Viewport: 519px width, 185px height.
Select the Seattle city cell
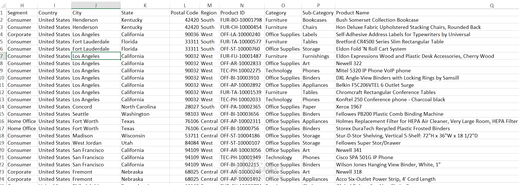[x=81, y=114]
